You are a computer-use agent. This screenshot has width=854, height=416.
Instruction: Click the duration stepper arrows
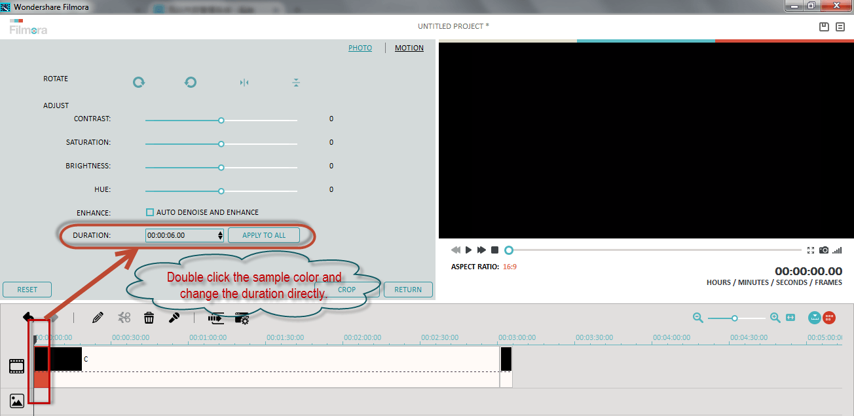click(220, 235)
